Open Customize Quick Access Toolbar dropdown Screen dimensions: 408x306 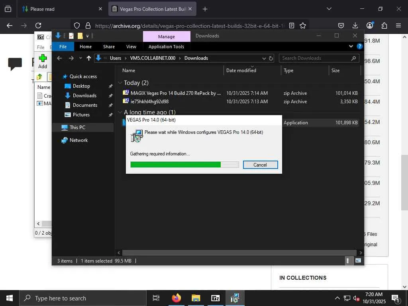click(87, 36)
